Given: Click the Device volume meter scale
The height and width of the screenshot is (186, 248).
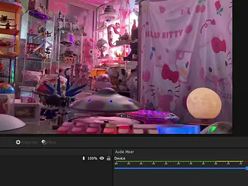Looking at the screenshot, I should click(181, 163).
